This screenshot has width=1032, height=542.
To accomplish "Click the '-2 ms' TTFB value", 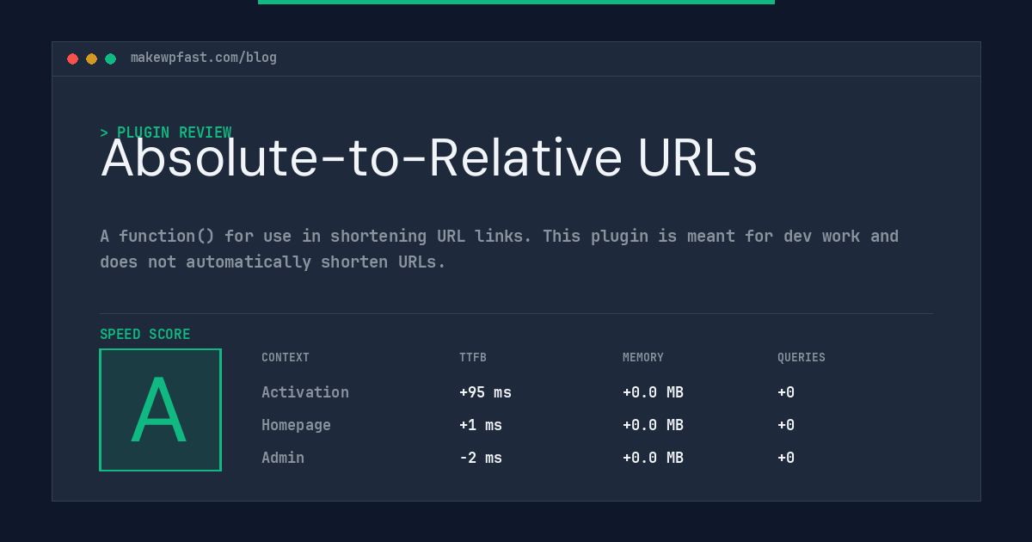I will (481, 458).
